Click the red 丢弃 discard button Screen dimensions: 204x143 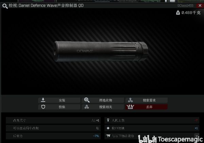click(x=147, y=107)
